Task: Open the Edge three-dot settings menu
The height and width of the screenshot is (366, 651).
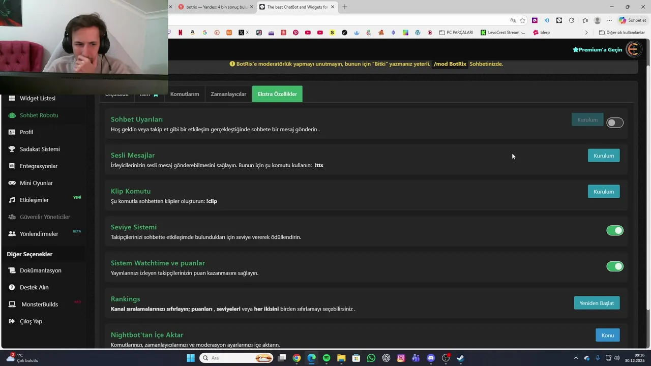Action: [x=609, y=20]
